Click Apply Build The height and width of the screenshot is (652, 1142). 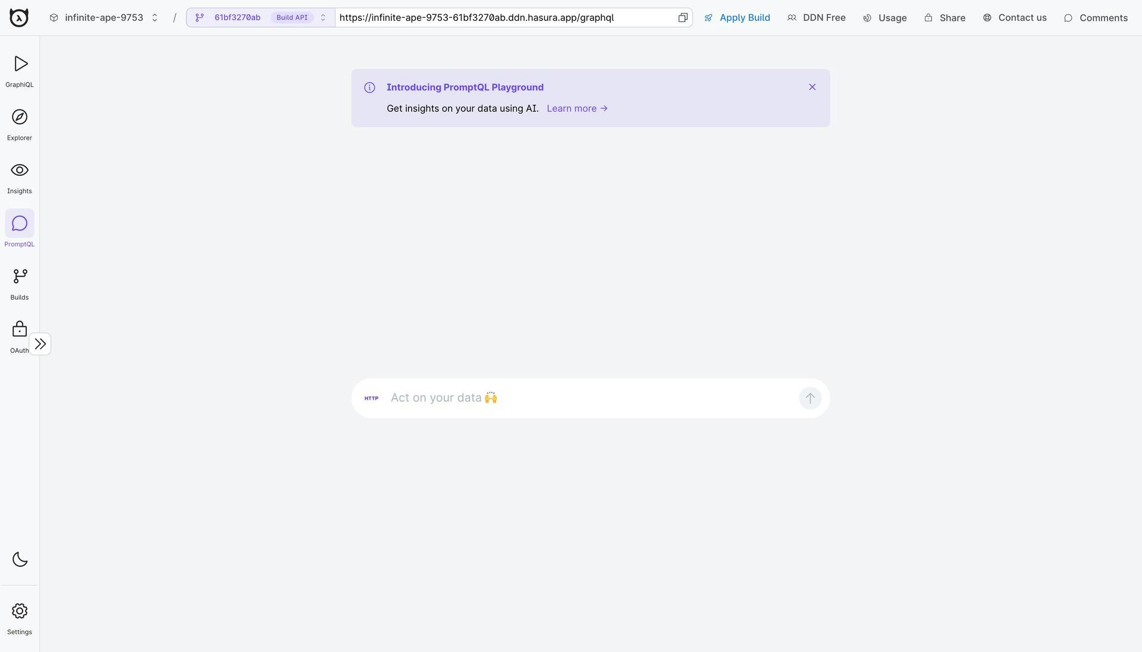tap(737, 18)
